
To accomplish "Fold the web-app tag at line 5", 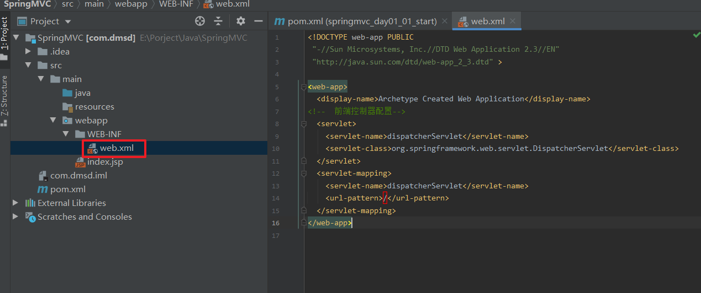I will pyautogui.click(x=303, y=87).
